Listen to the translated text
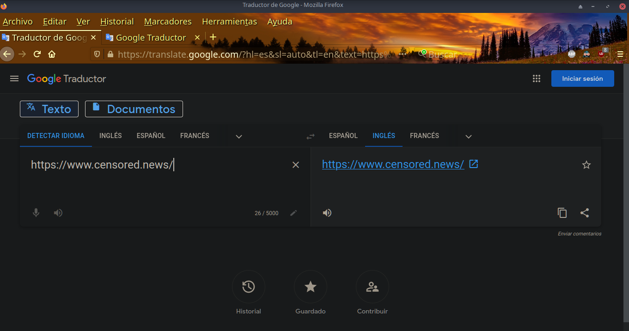The width and height of the screenshot is (629, 331). [x=327, y=213]
